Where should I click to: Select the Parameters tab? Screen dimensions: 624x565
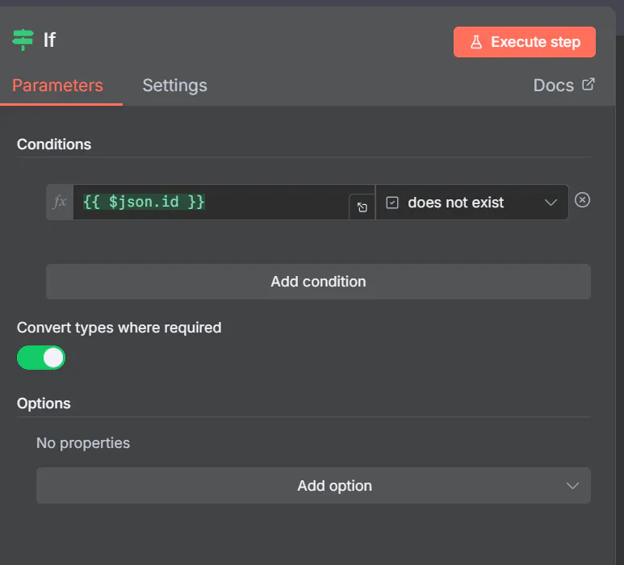coord(57,86)
